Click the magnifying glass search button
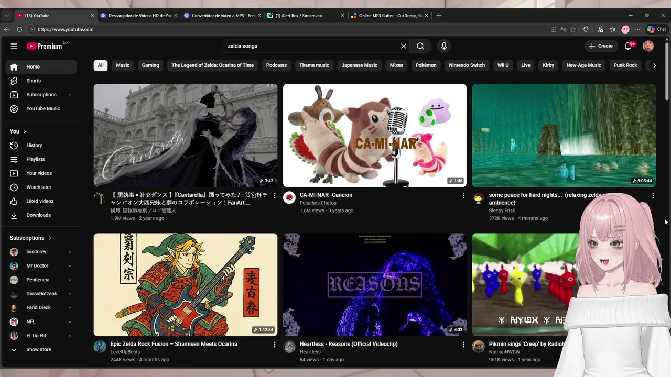Viewport: 671px width, 377px height. (420, 46)
